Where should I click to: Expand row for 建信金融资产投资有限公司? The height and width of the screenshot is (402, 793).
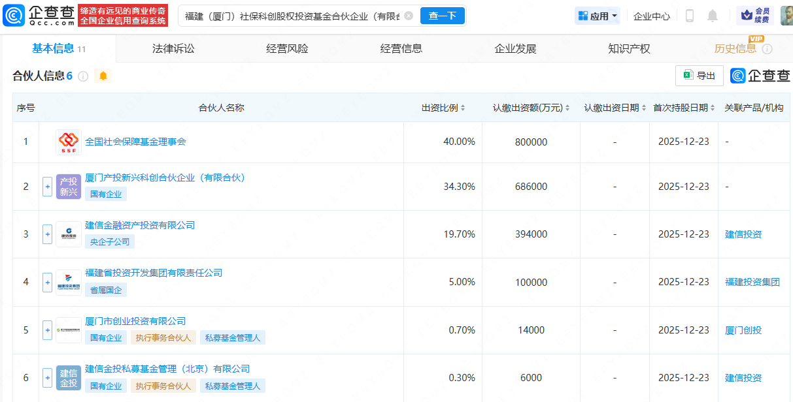[47, 234]
